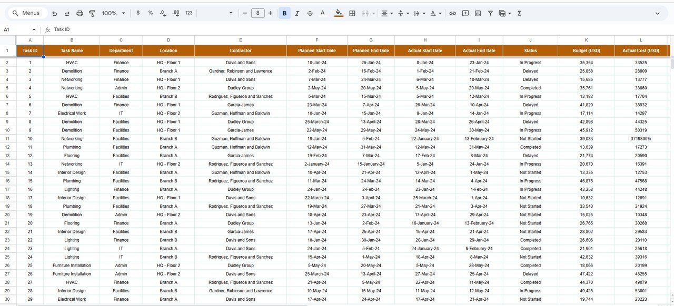This screenshot has width=674, height=306.
Task: Open the Menus search button
Action: click(26, 13)
